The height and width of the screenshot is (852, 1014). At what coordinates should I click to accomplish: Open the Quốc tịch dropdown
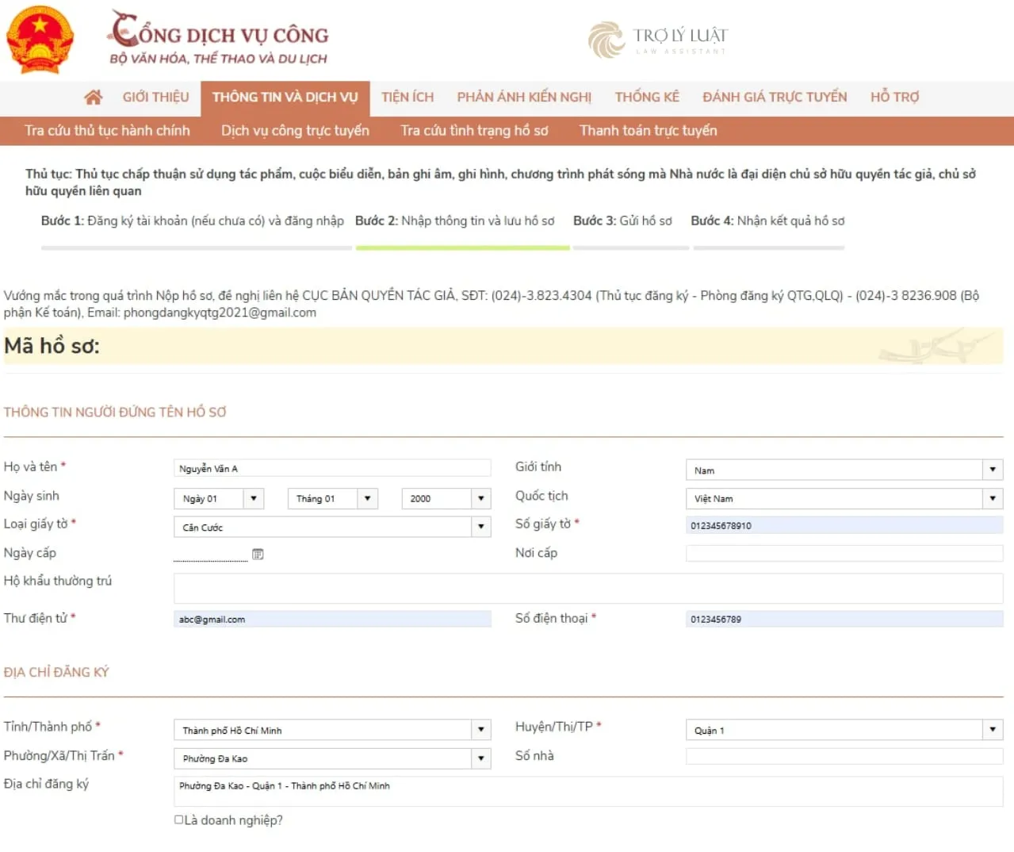pyautogui.click(x=992, y=498)
